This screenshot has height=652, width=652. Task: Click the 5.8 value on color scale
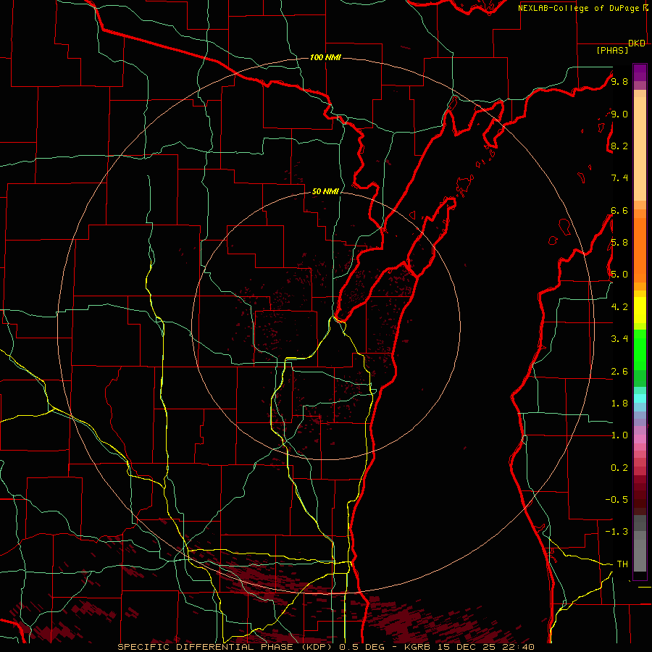point(619,243)
